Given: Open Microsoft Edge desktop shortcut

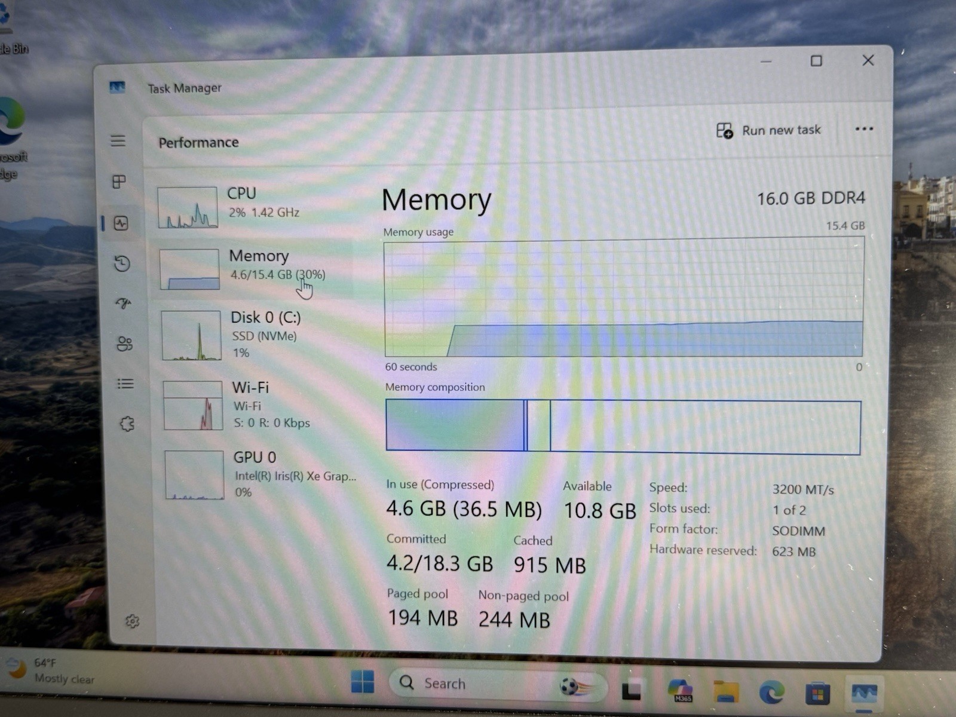Looking at the screenshot, I should 12,137.
